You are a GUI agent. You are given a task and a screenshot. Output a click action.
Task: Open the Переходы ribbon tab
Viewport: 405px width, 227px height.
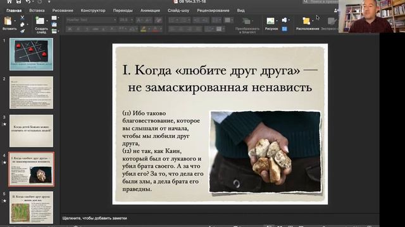(x=123, y=11)
